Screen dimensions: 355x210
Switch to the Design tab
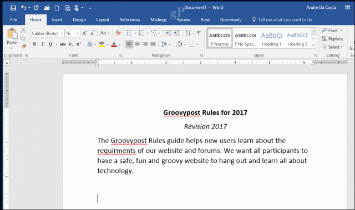point(79,19)
